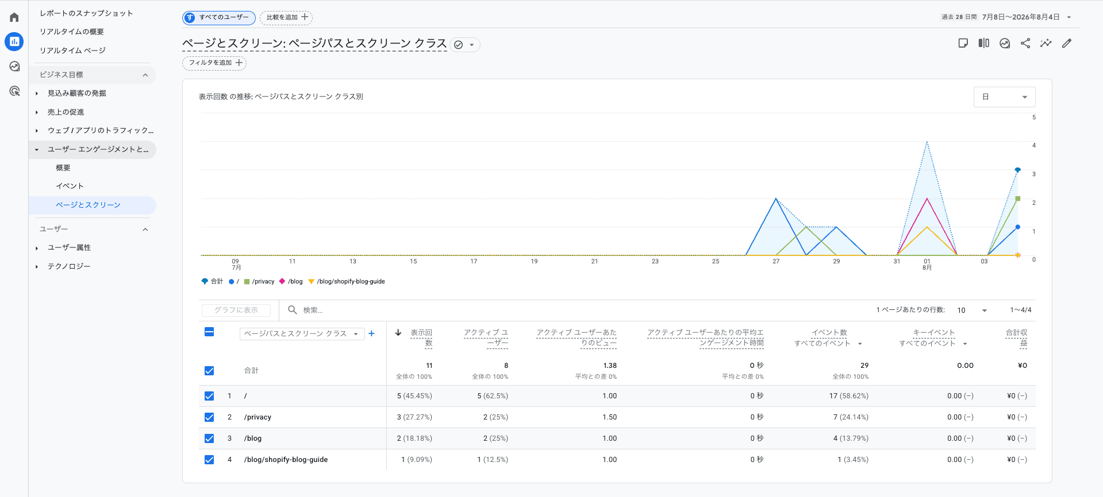Uncheck the 合計 row checkbox

click(209, 371)
